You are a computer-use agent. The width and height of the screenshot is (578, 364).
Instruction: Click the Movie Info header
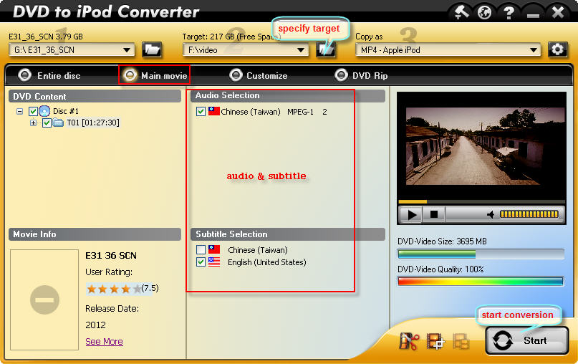click(x=95, y=234)
